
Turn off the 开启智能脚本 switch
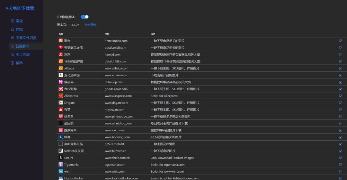[85, 17]
